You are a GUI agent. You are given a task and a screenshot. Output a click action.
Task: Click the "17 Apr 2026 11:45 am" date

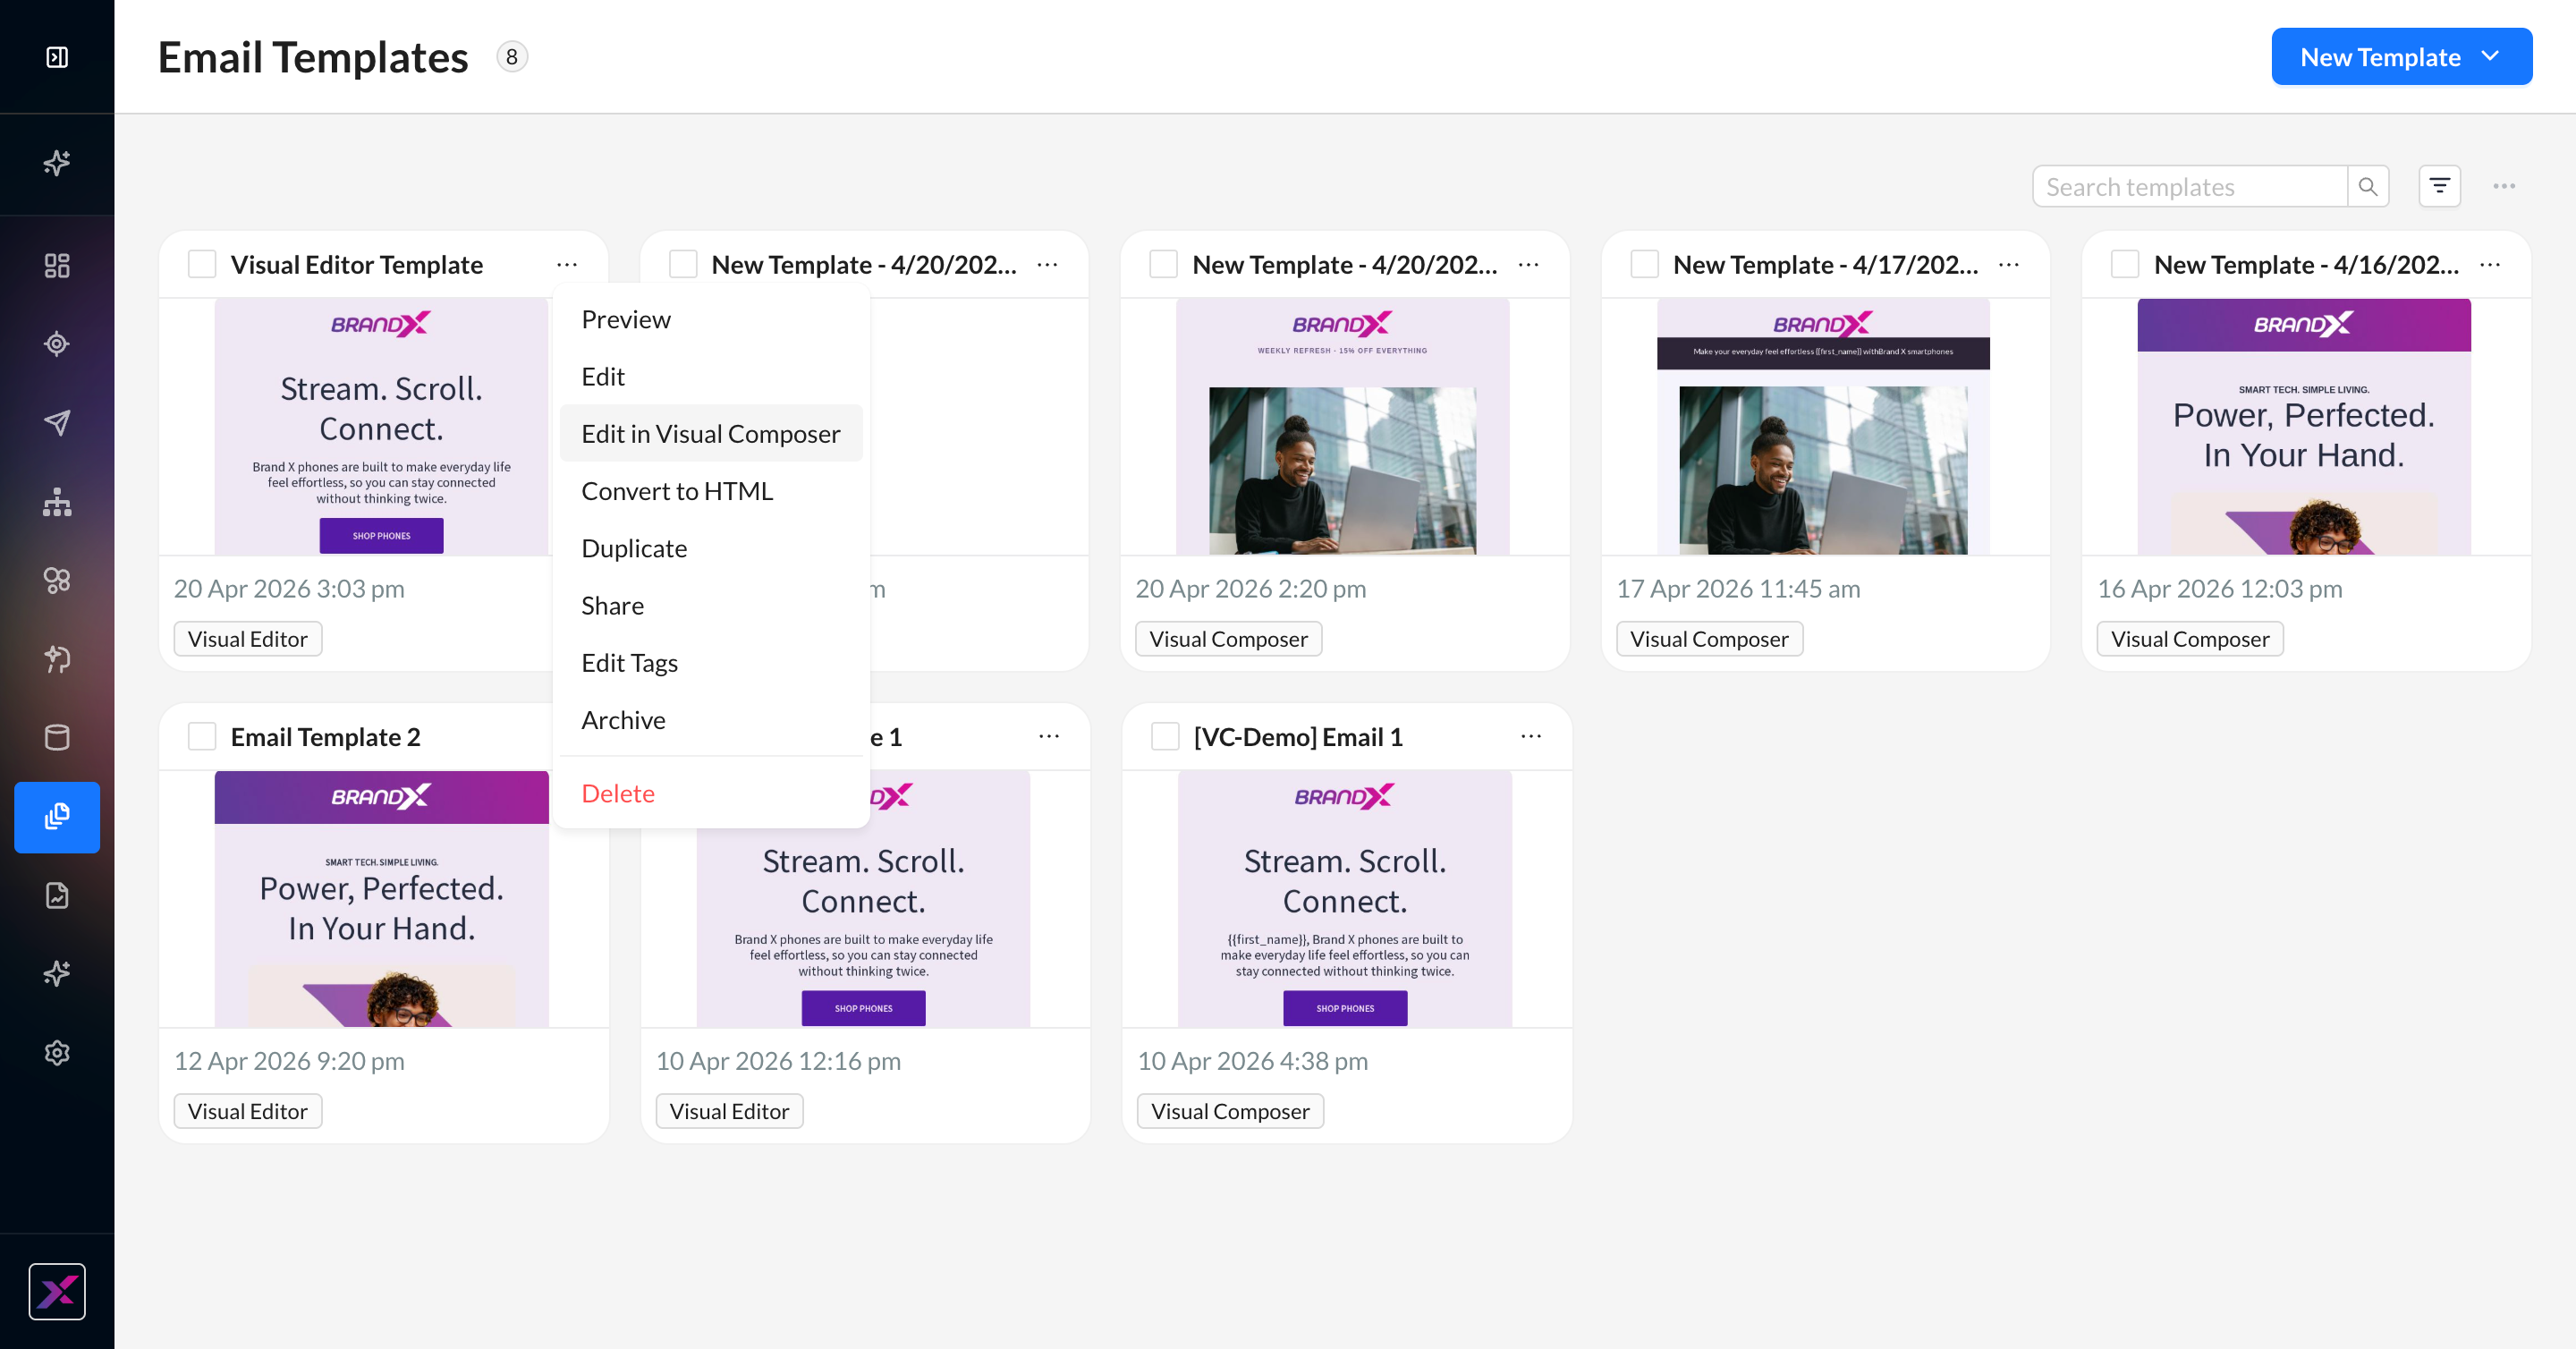1739,588
